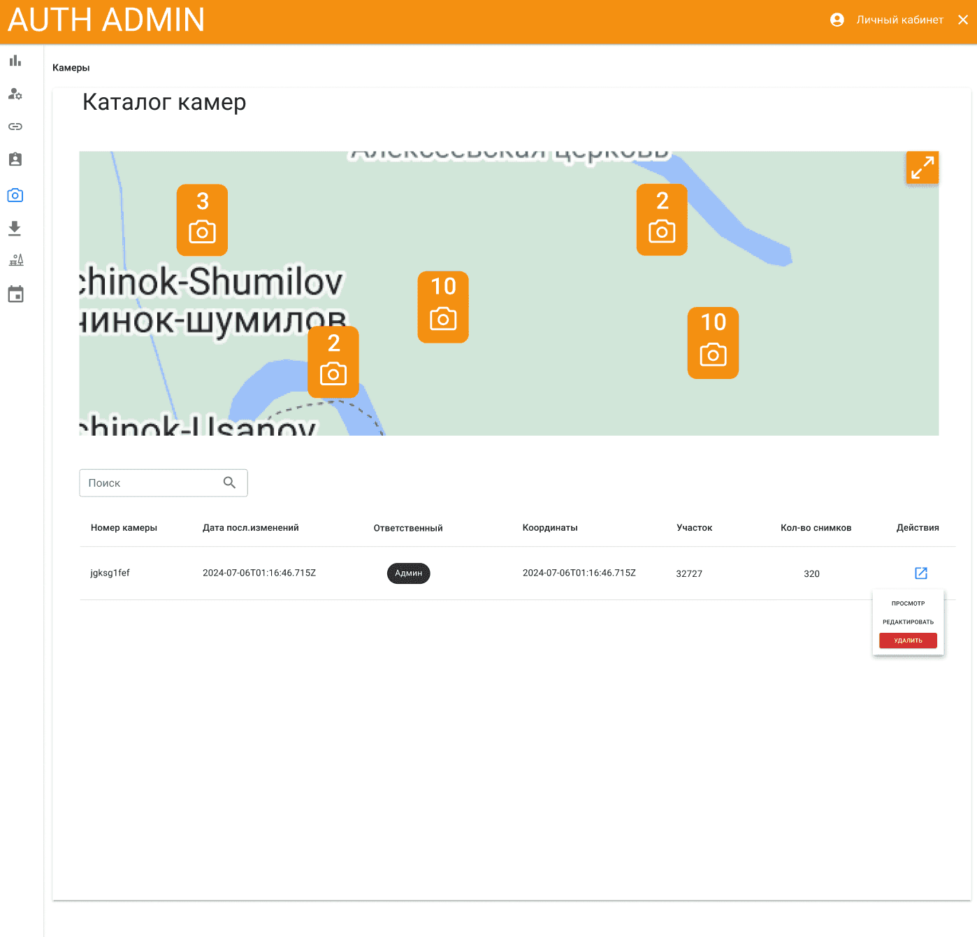Screen dimensions: 977x937
Task: Click the Камеры breadcrumb
Action: [x=71, y=68]
